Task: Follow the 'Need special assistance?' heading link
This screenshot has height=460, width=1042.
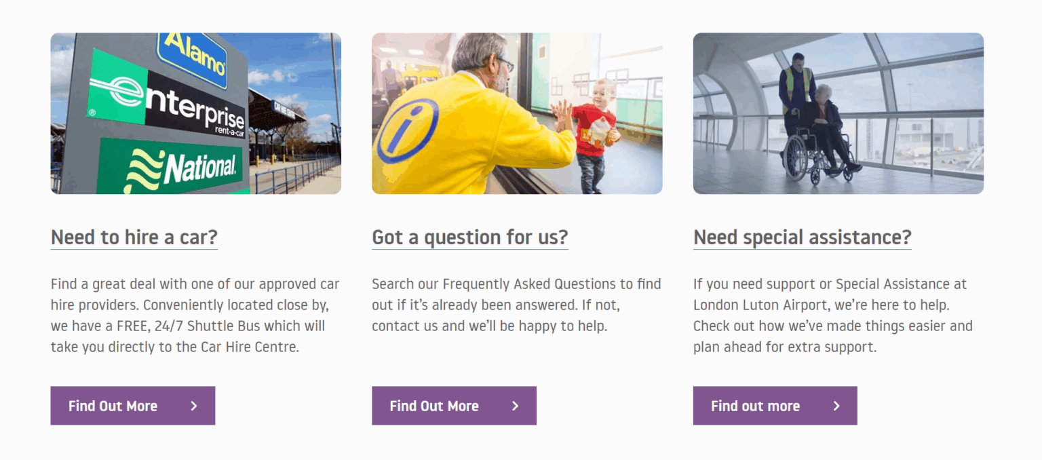Action: pos(802,237)
